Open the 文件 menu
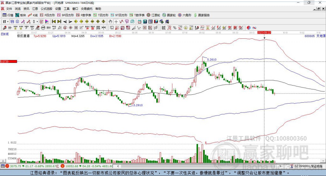Screen dimensions: 326x176 tap(9, 9)
